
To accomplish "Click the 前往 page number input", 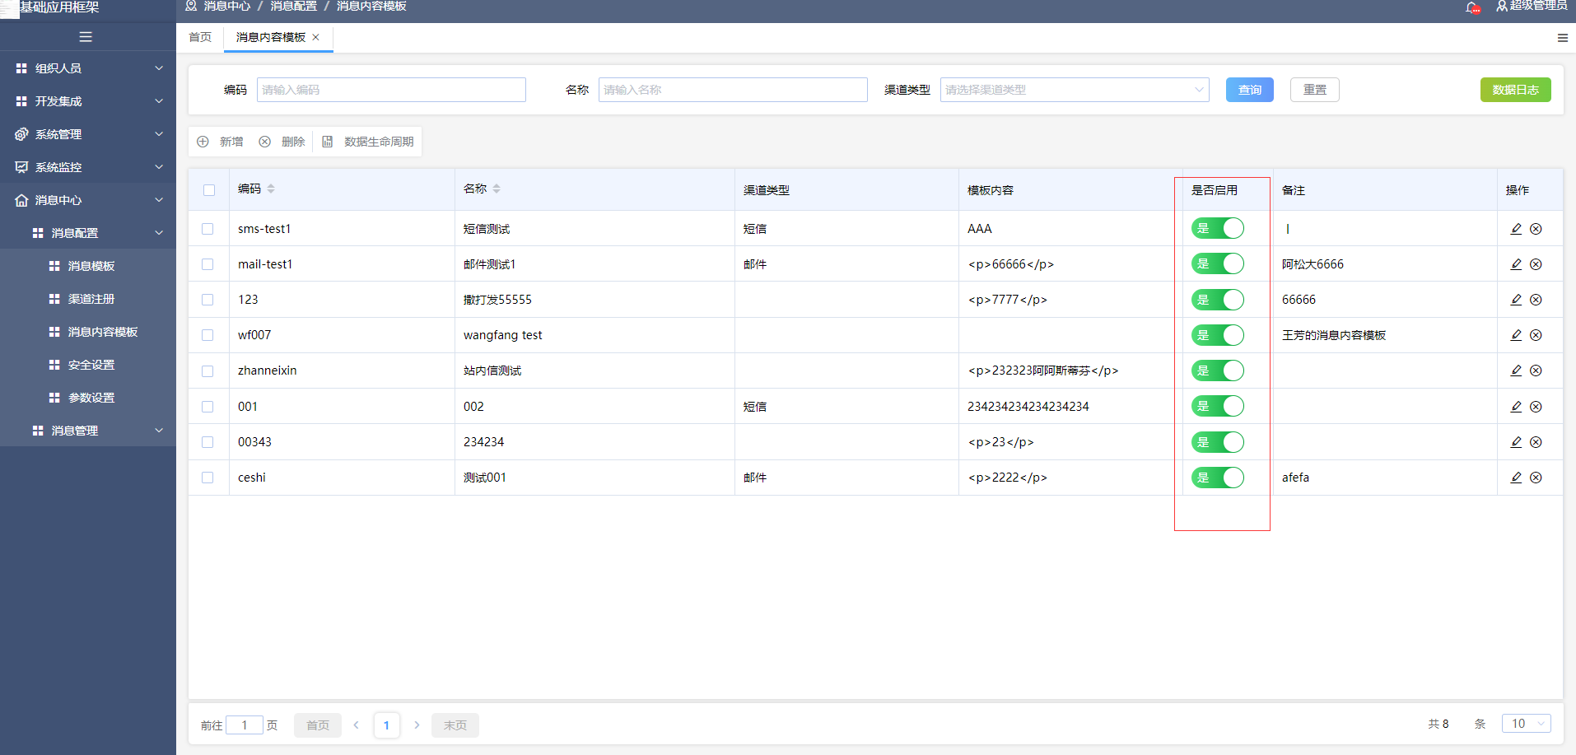I will pyautogui.click(x=245, y=725).
